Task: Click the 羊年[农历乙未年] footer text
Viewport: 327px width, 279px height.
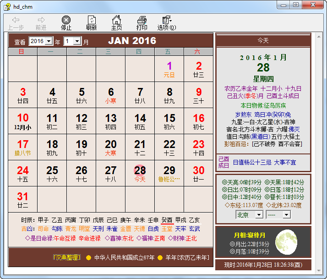Action: (x=187, y=257)
